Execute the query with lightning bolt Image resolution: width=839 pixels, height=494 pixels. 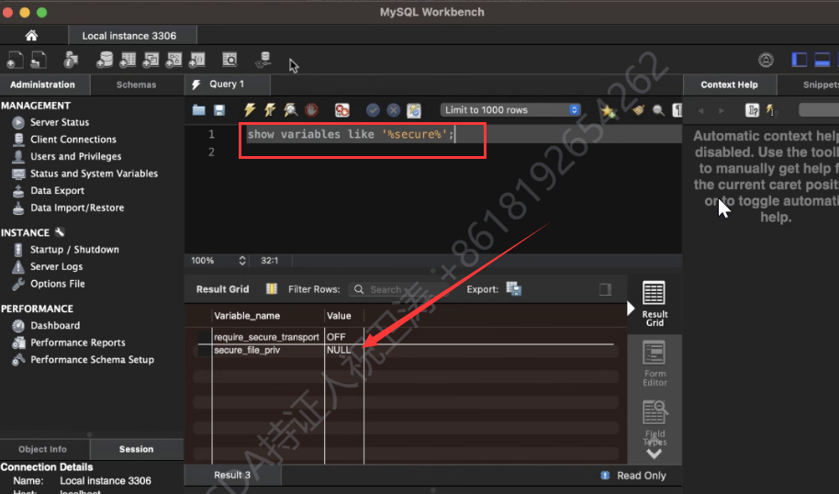click(x=250, y=110)
